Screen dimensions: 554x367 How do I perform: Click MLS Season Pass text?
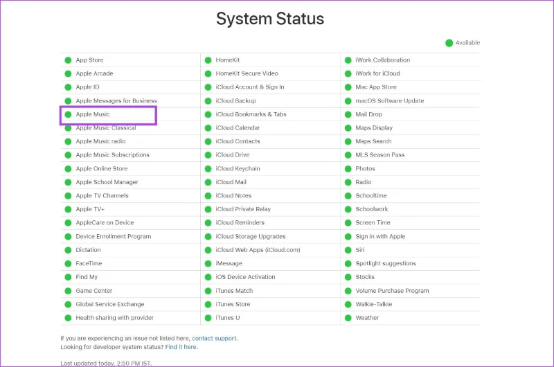379,155
